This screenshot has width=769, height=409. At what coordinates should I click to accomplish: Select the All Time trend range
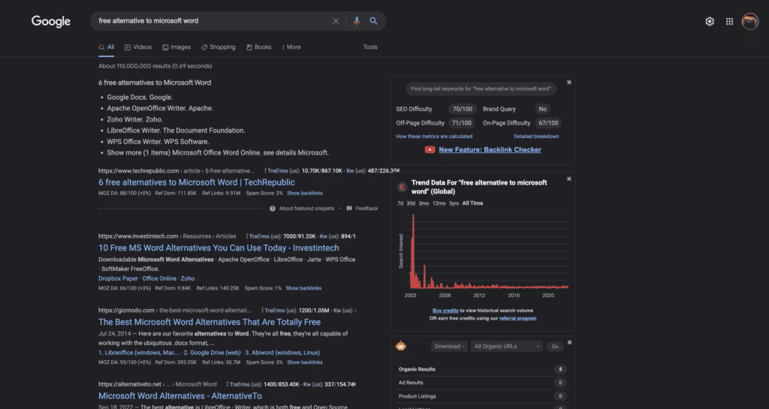point(472,203)
